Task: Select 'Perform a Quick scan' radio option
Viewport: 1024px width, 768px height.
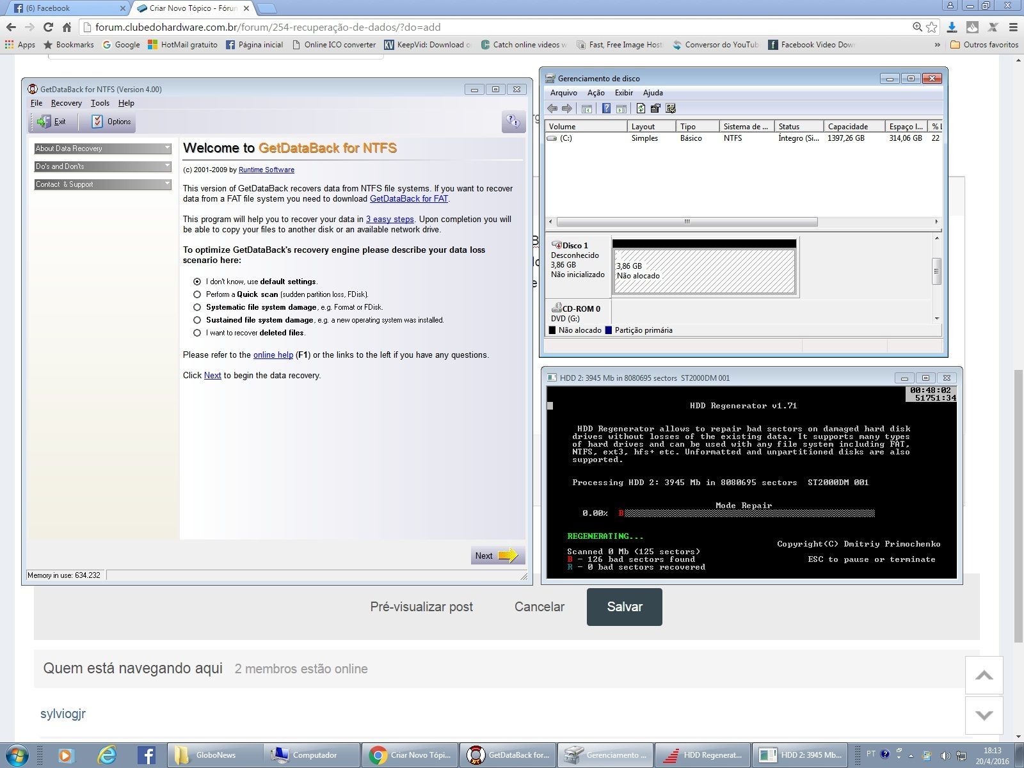Action: click(x=197, y=294)
